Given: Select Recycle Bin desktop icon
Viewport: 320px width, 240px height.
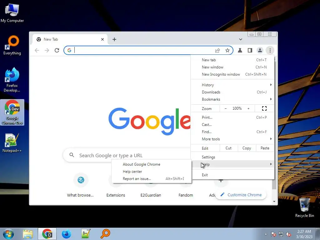Looking at the screenshot, I should (x=304, y=207).
